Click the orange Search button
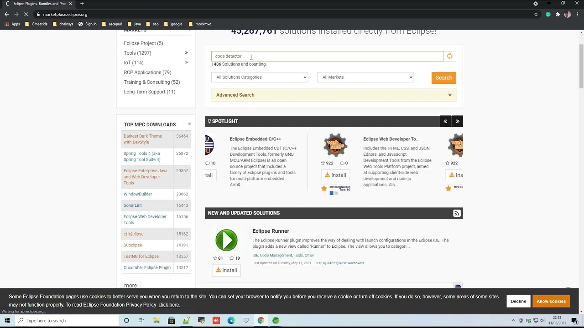Image resolution: width=584 pixels, height=328 pixels. (x=443, y=77)
